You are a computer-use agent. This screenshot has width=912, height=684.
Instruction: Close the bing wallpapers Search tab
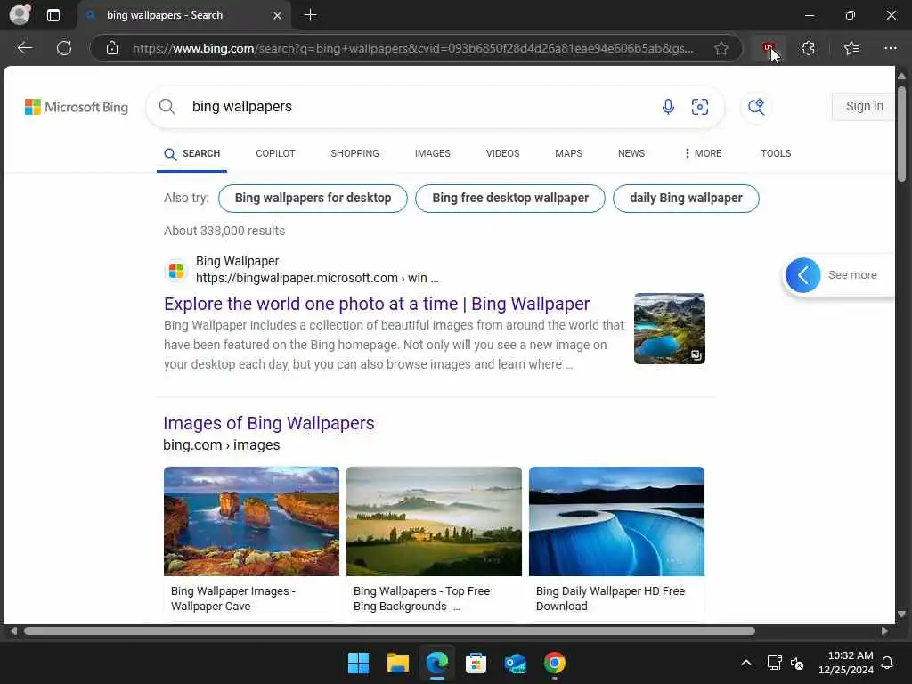(x=278, y=16)
